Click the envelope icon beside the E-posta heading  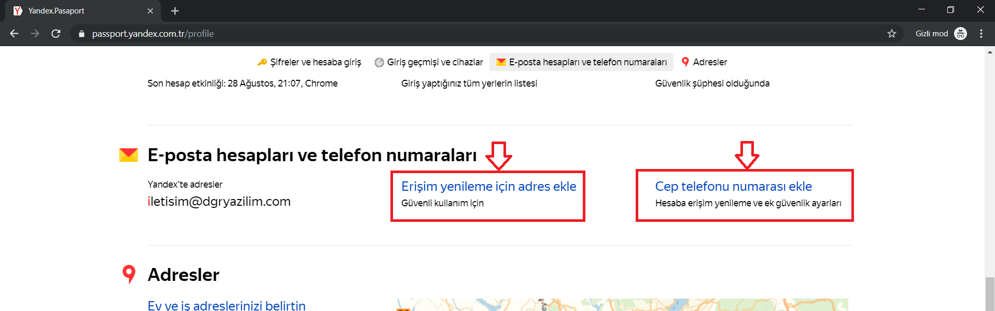point(129,155)
